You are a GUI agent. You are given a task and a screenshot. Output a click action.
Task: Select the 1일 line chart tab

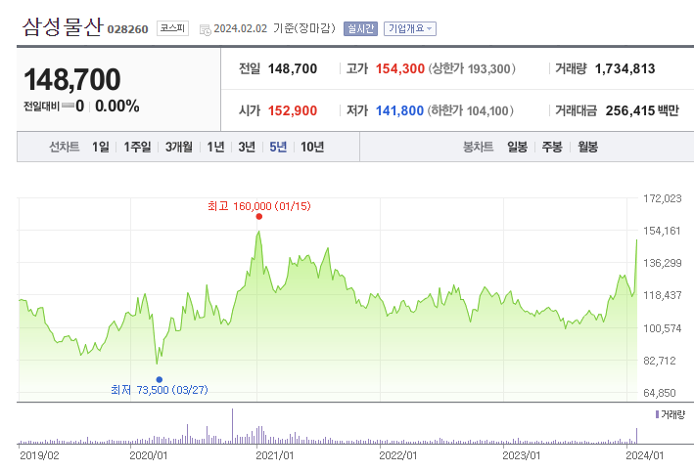pos(101,147)
